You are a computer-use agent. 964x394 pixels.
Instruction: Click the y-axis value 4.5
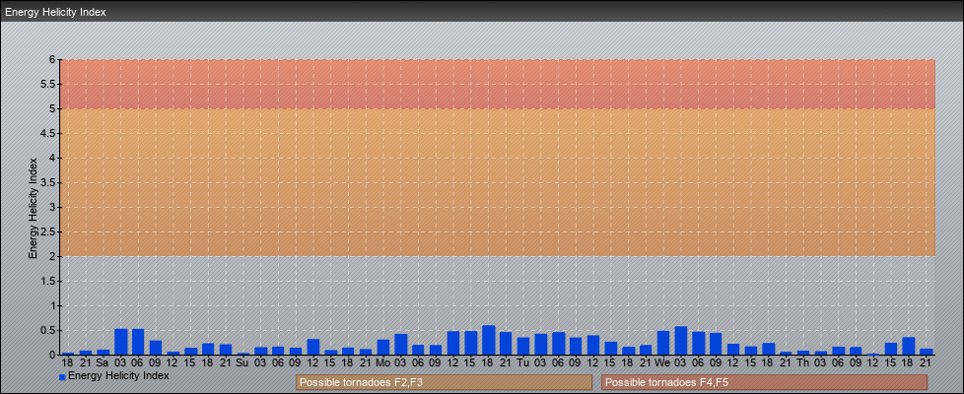point(49,133)
